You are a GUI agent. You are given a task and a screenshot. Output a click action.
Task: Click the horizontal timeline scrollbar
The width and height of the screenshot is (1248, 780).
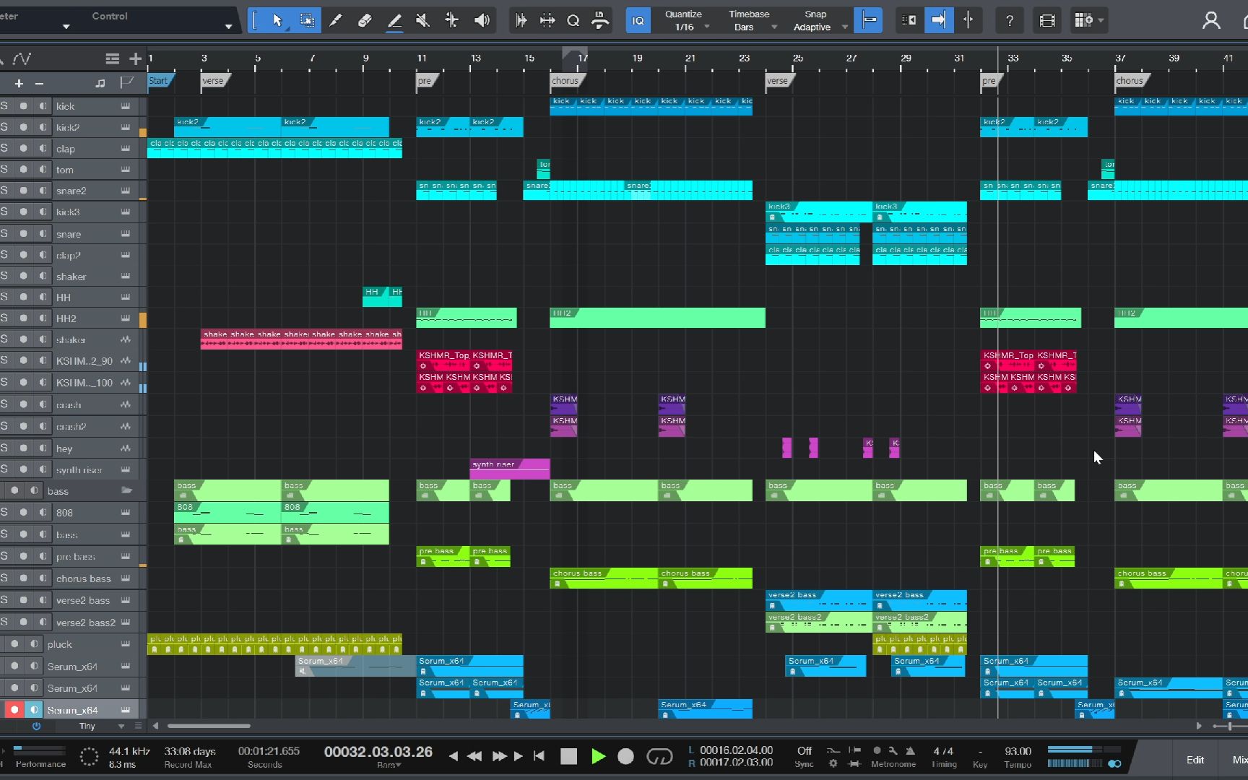(209, 726)
